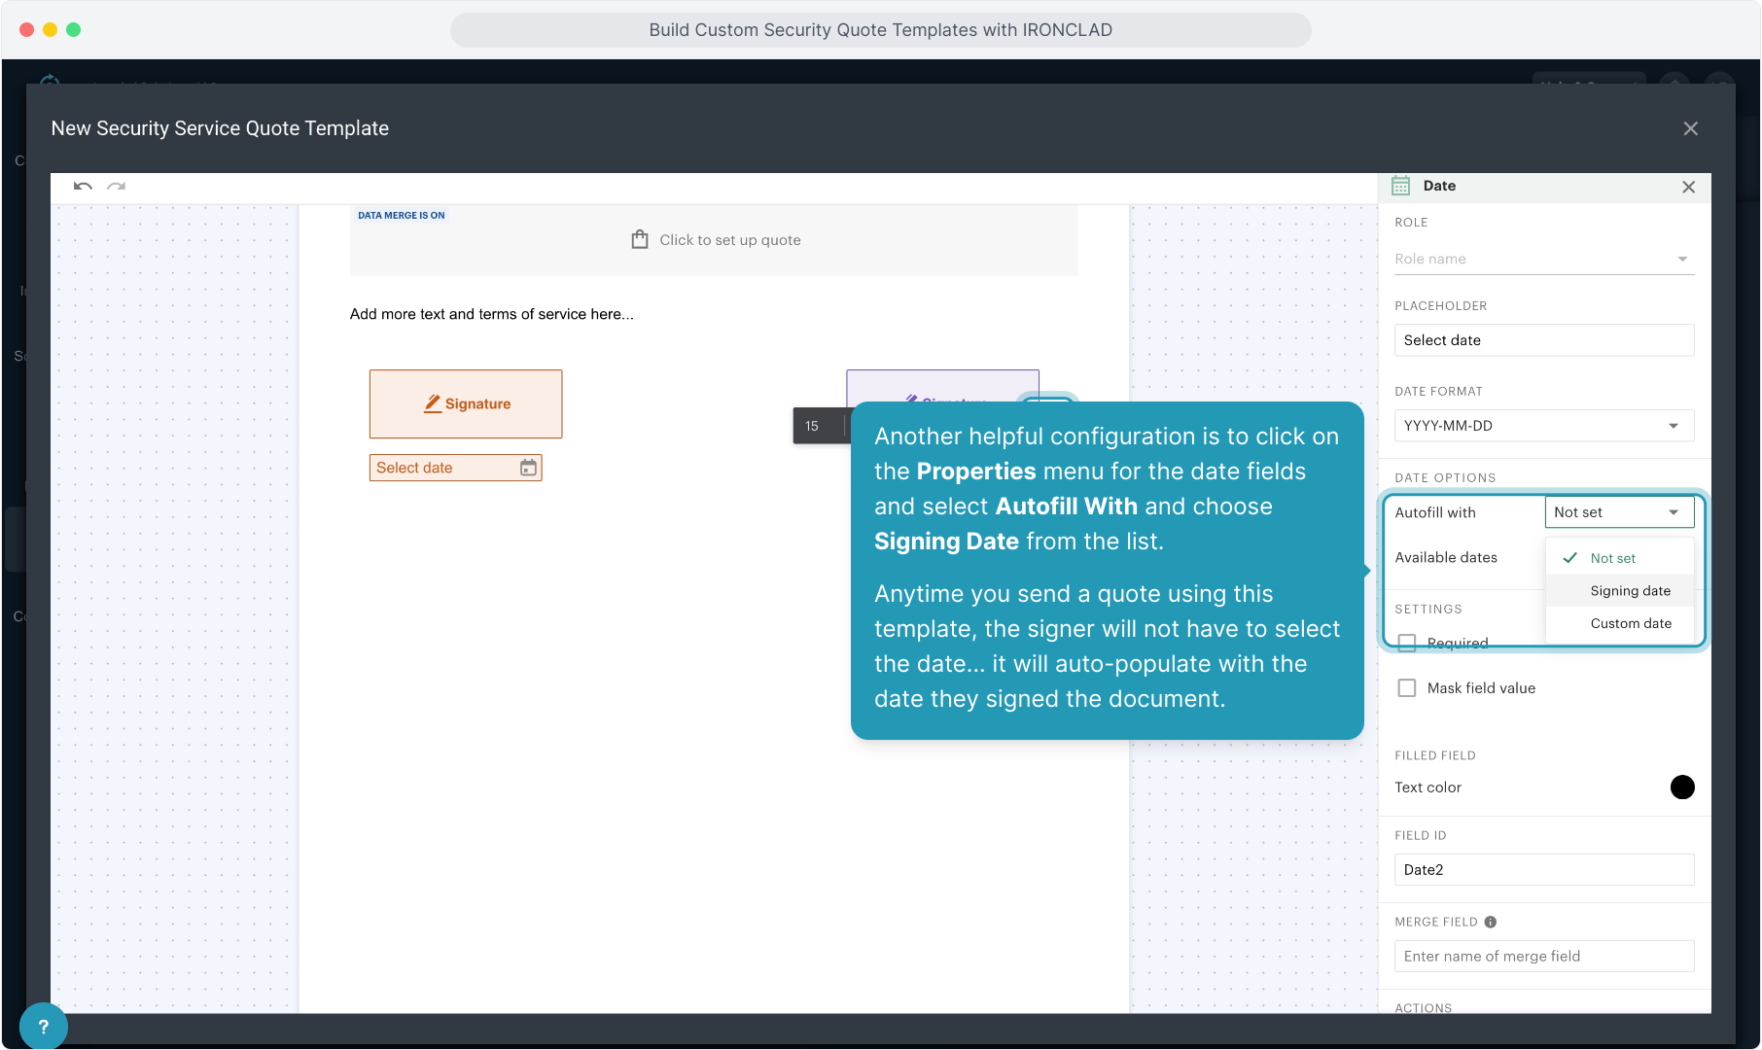Viewport: 1762px width, 1050px height.
Task: Pick the Not set option
Action: click(x=1612, y=558)
